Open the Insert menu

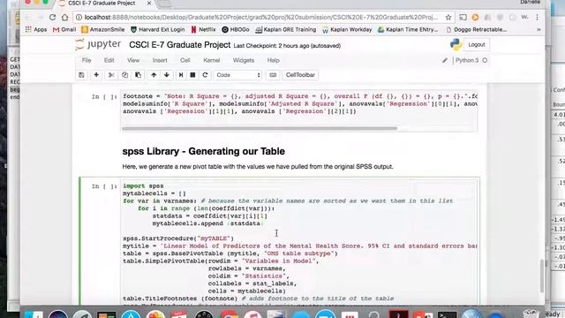click(160, 60)
